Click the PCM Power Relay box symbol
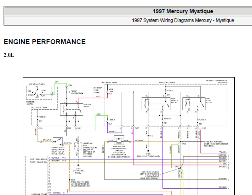 tap(156, 104)
